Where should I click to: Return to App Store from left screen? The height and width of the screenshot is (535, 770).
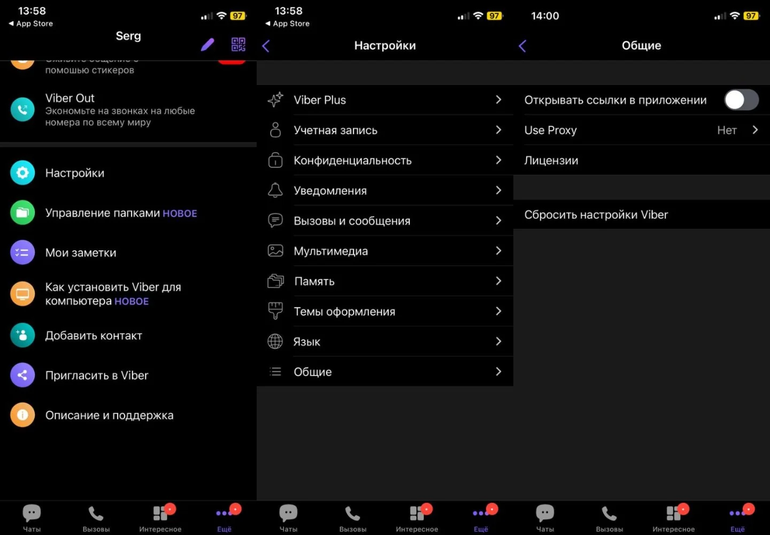click(x=30, y=24)
